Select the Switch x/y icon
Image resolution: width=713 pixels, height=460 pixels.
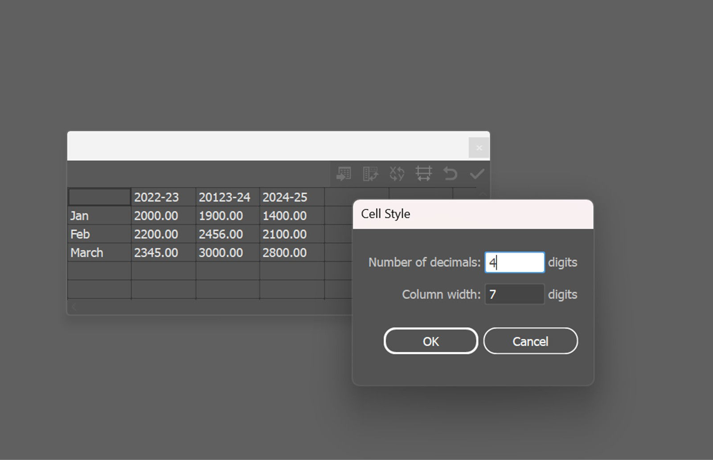397,174
